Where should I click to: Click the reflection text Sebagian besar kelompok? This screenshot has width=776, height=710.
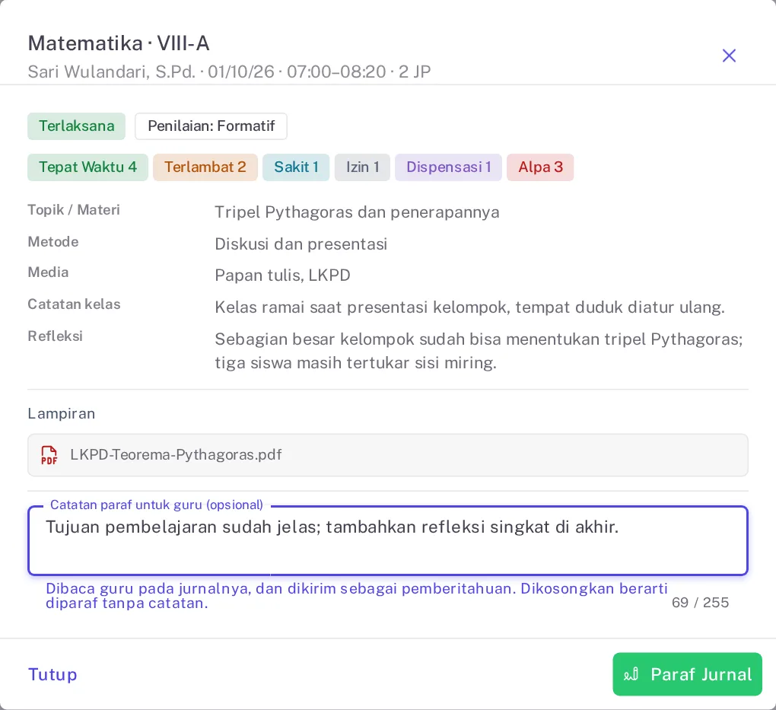tap(479, 351)
